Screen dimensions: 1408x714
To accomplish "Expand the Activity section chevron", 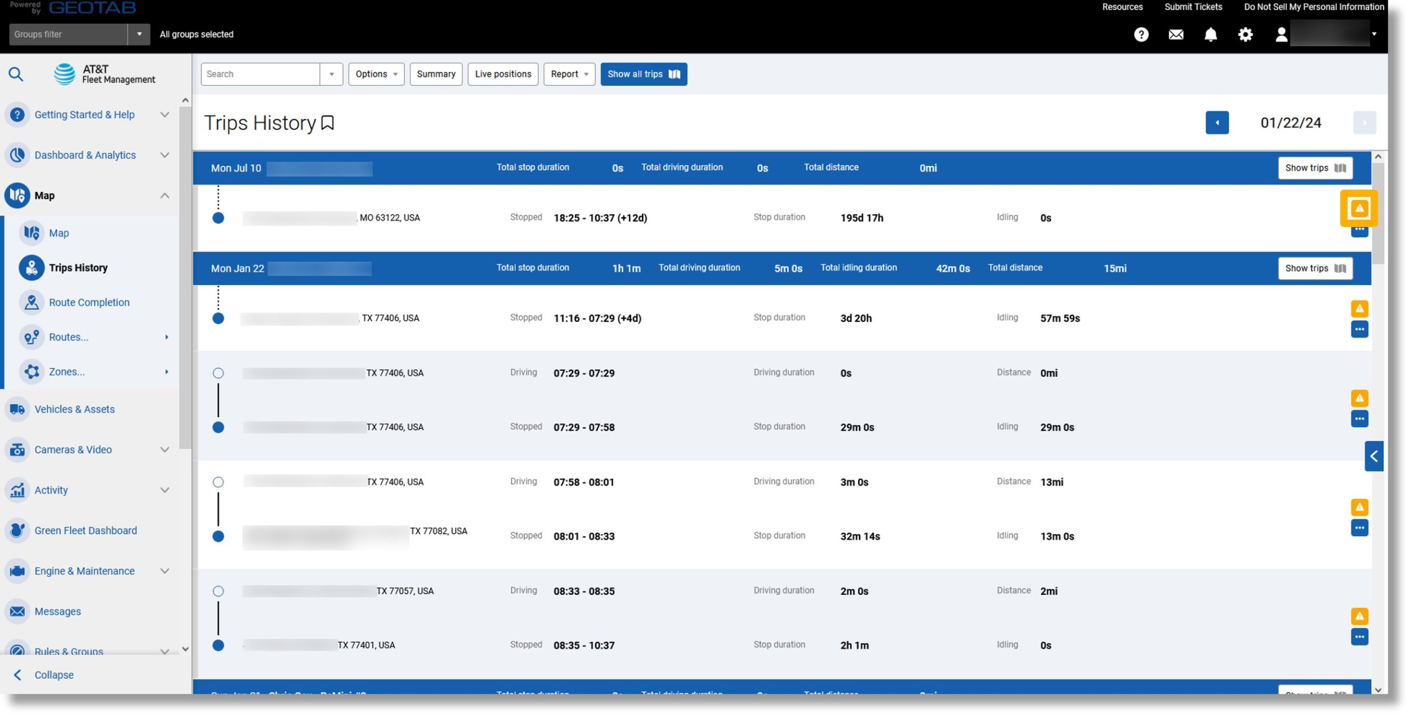I will (164, 490).
